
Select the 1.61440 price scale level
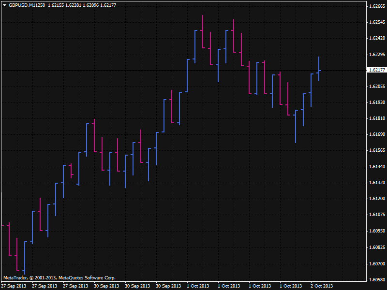coord(377,167)
